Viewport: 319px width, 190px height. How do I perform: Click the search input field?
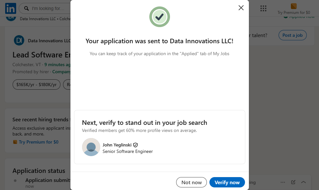48,8
